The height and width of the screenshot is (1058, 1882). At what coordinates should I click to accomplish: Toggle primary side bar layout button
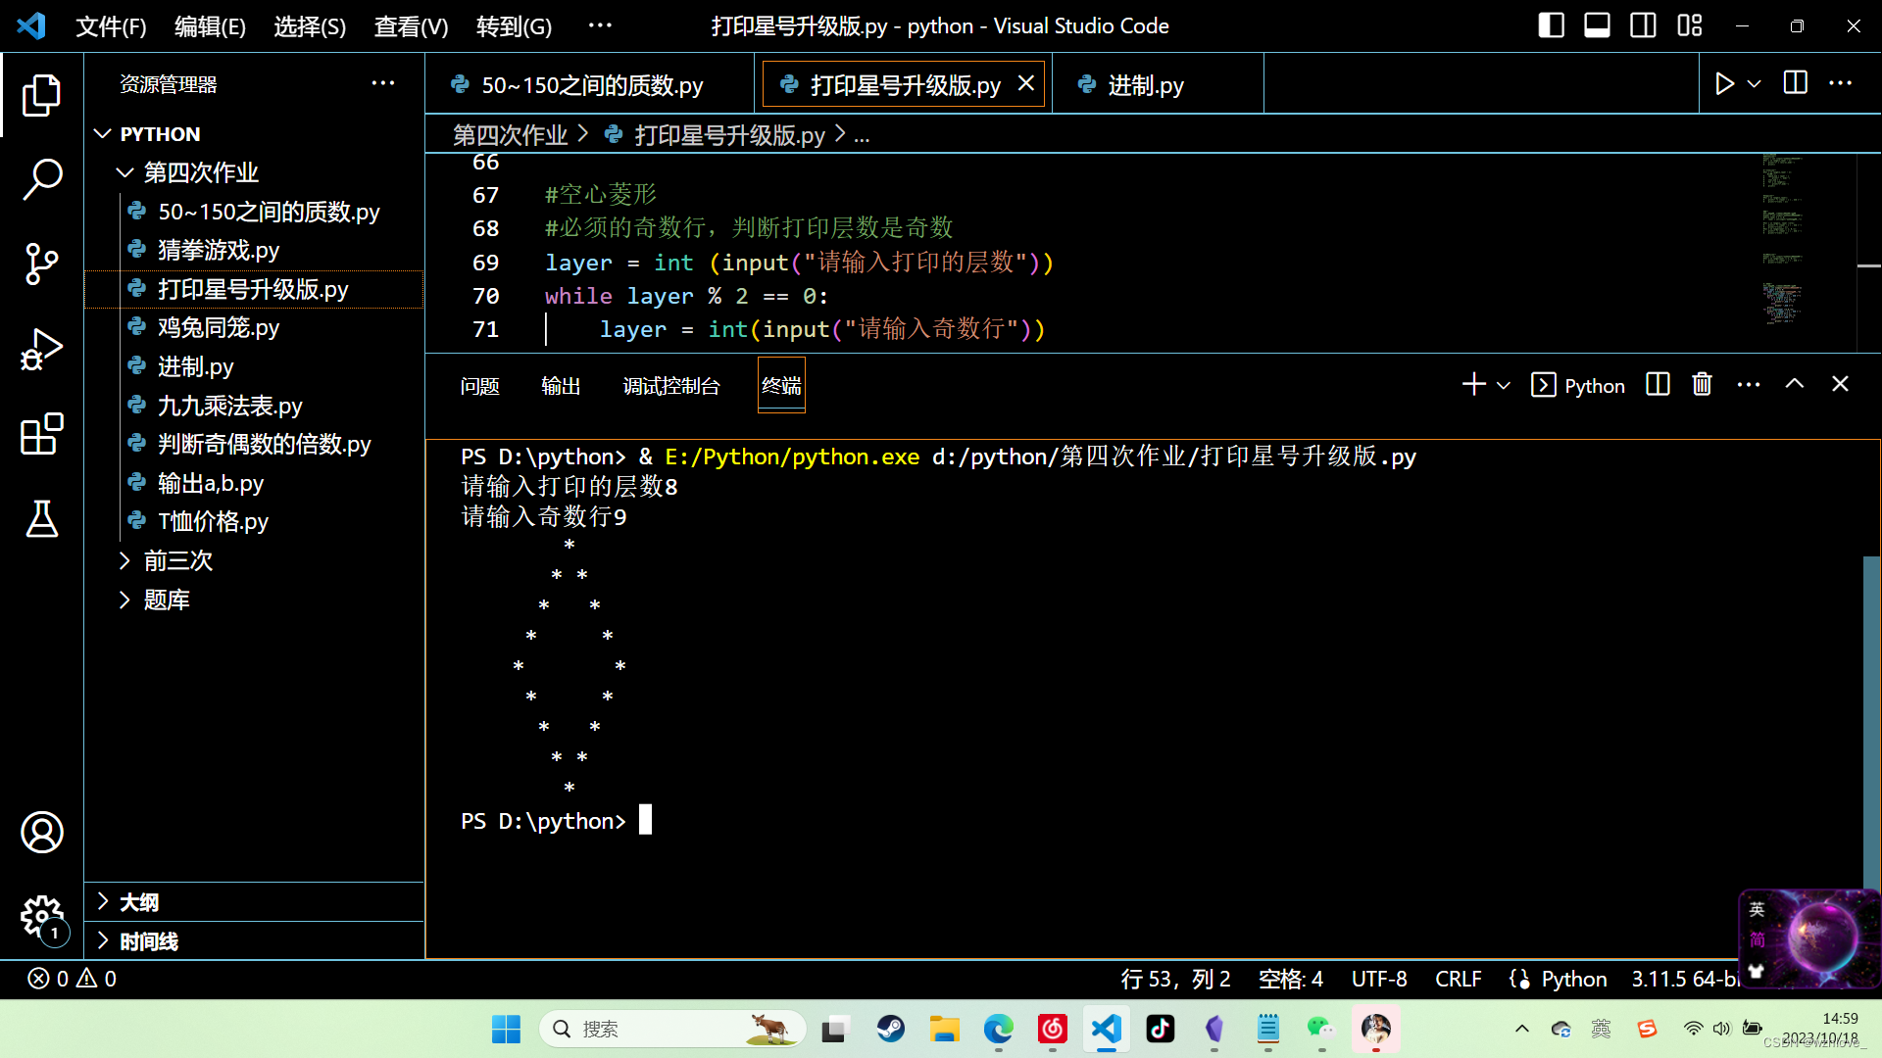pos(1551,25)
